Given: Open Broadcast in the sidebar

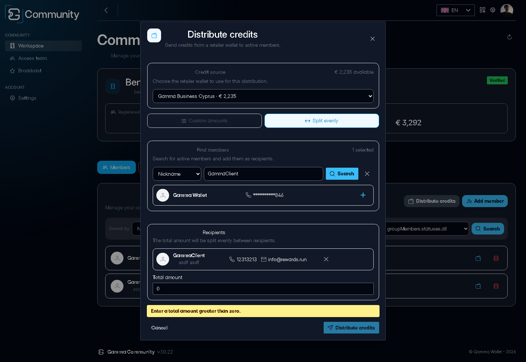Looking at the screenshot, I should point(43,71).
